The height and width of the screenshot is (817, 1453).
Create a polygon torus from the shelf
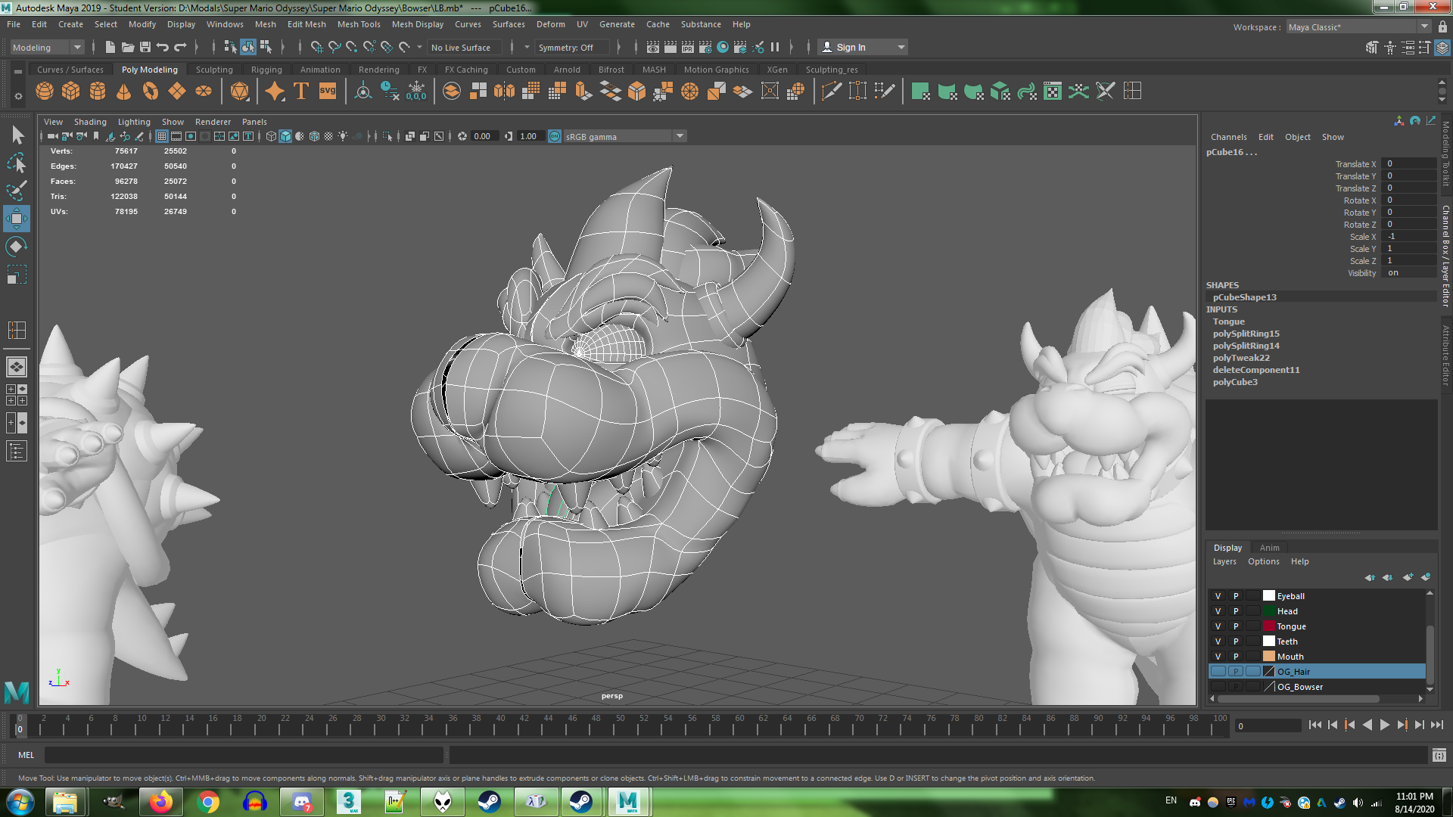[x=151, y=92]
